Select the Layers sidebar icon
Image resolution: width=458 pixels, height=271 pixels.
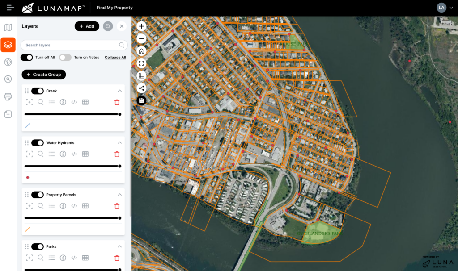(x=8, y=45)
